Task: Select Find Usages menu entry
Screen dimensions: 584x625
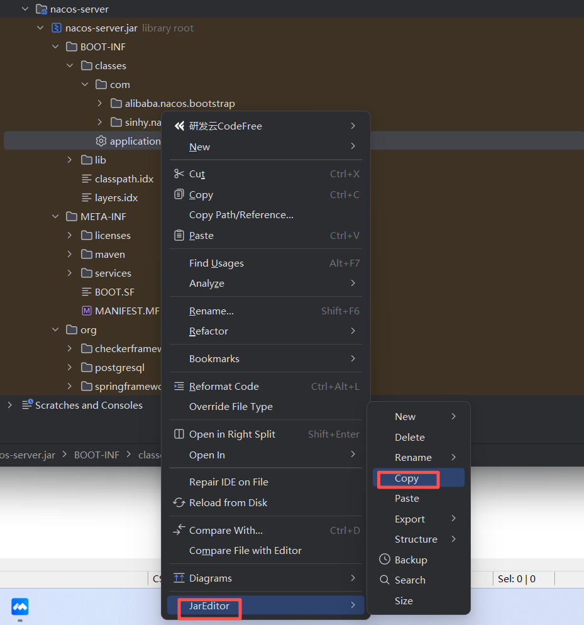Action: click(266, 263)
